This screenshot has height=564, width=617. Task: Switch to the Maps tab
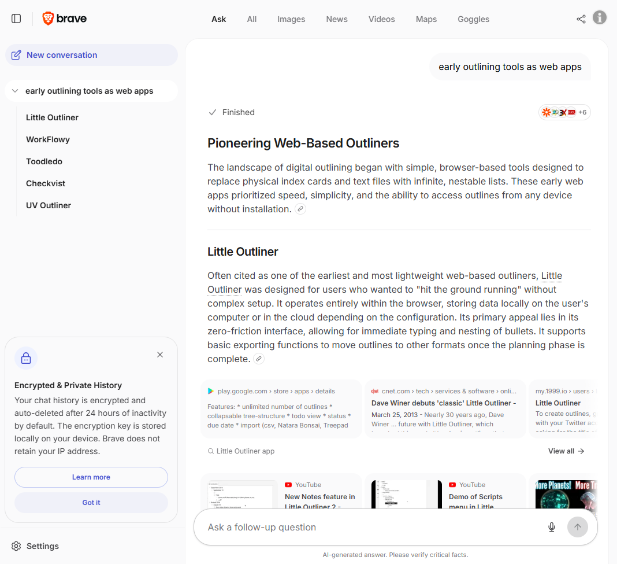pos(426,19)
